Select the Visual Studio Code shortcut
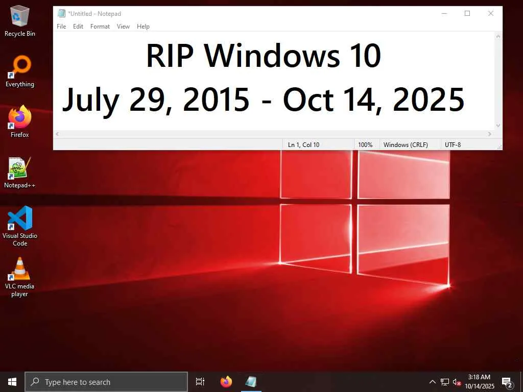523x392 pixels. click(20, 226)
